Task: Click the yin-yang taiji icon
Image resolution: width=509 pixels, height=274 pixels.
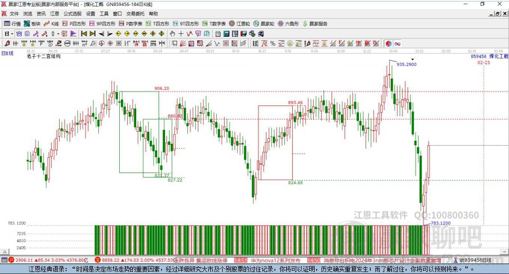Action: 389,44
